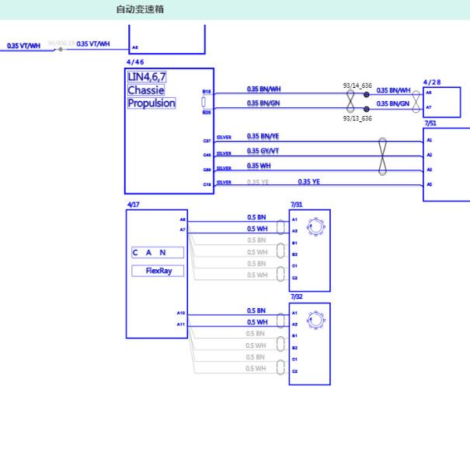Open component reference 7/51
The height and width of the screenshot is (463, 470).
click(x=430, y=124)
